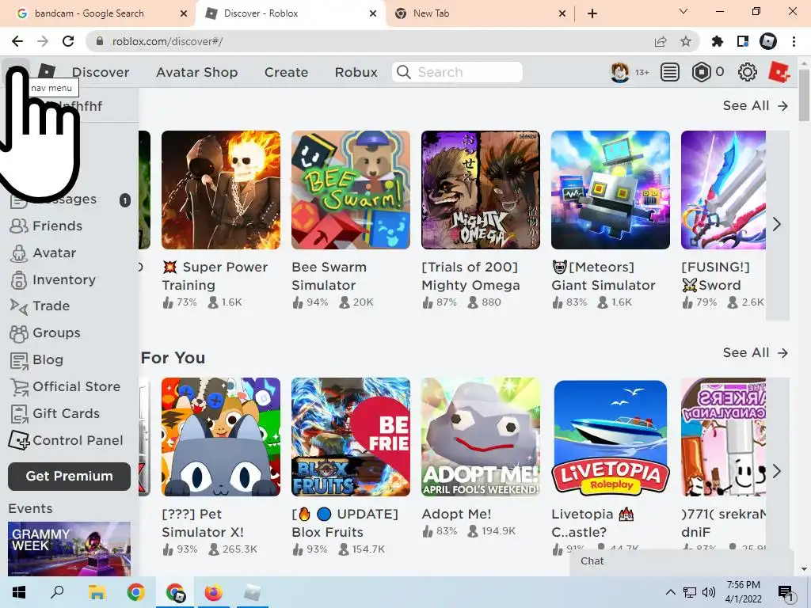
Task: Bookmark this page with the star icon
Action: pyautogui.click(x=685, y=41)
